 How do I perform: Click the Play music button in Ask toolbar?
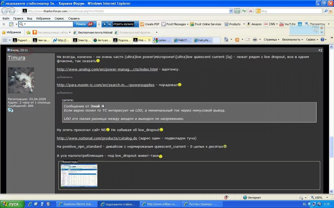click(x=123, y=24)
